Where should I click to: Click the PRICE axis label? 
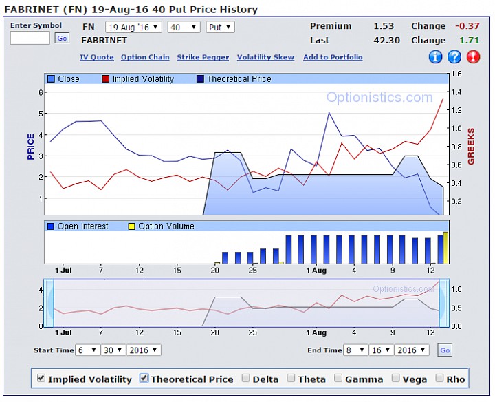coord(31,147)
